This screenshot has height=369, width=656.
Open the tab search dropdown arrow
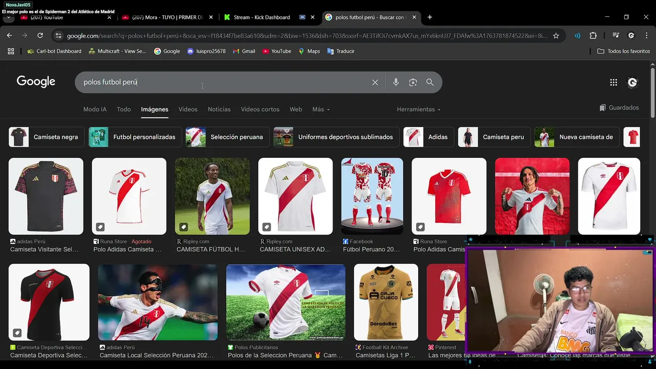coord(8,17)
